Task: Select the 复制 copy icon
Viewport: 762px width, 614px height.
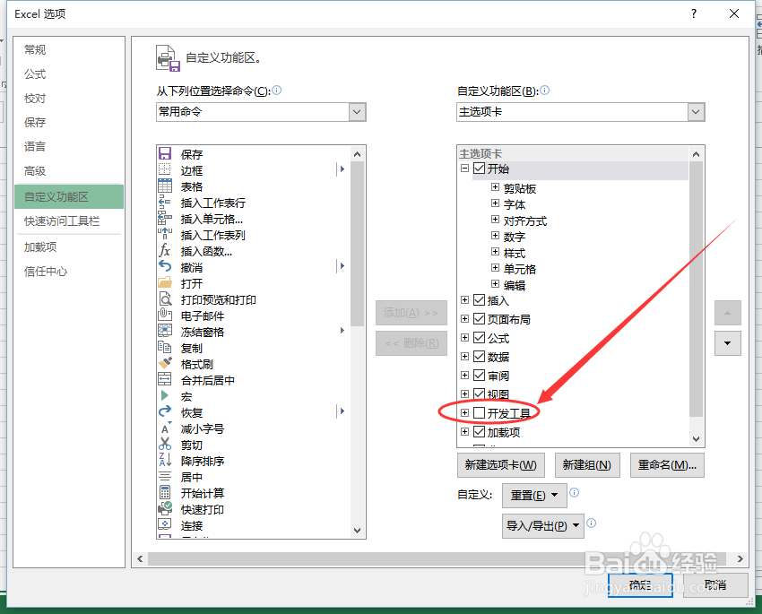Action: pos(165,347)
